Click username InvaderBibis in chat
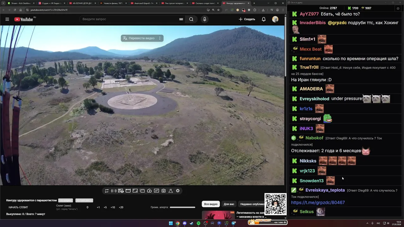Screen dimensions: 404x227 312,23
